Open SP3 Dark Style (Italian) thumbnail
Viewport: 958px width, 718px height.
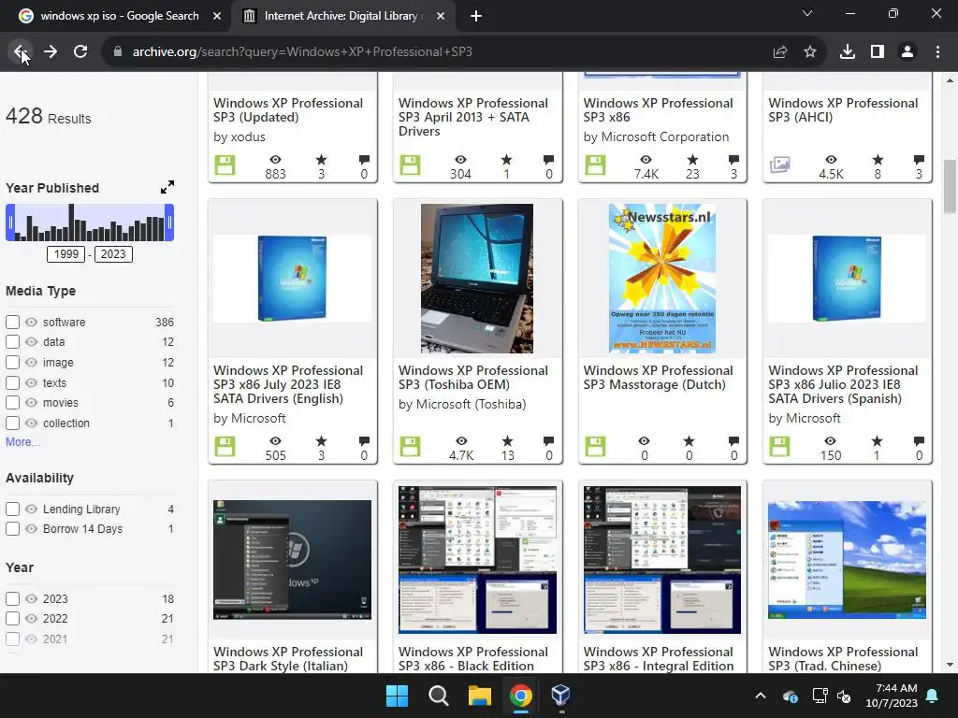[x=292, y=560]
